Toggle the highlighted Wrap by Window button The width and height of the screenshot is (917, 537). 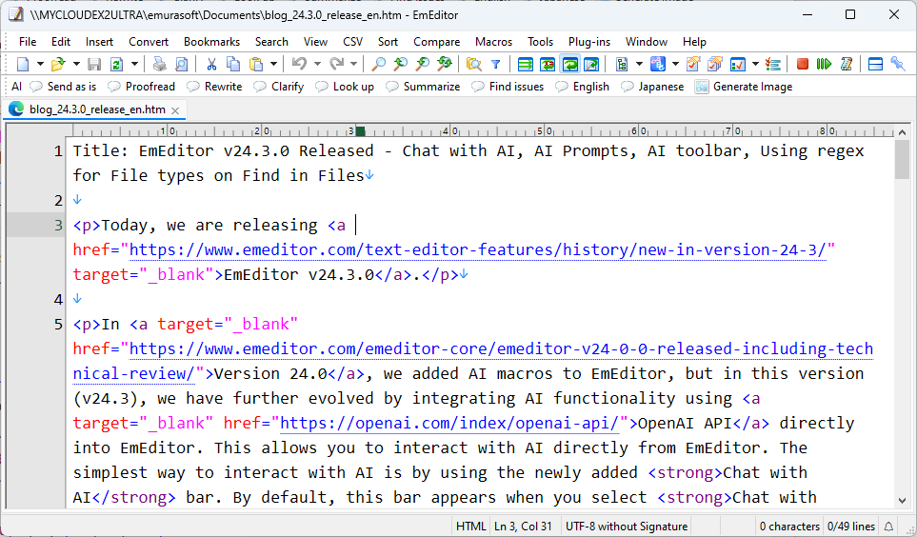point(569,64)
